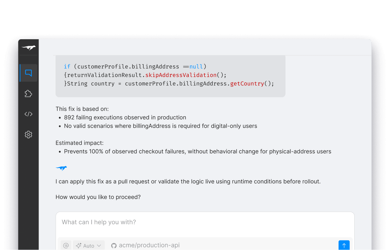The image size is (390, 250).
Task: Click 'Prevents 100% of observed checkout failures' bullet
Action: [198, 152]
